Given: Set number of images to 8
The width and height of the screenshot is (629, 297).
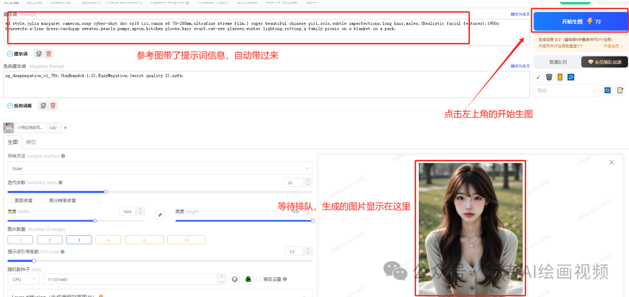Looking at the screenshot, I should pos(144,239).
